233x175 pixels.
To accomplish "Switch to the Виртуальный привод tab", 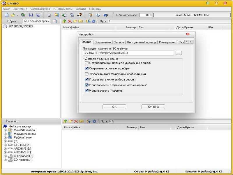I will coord(142,42).
